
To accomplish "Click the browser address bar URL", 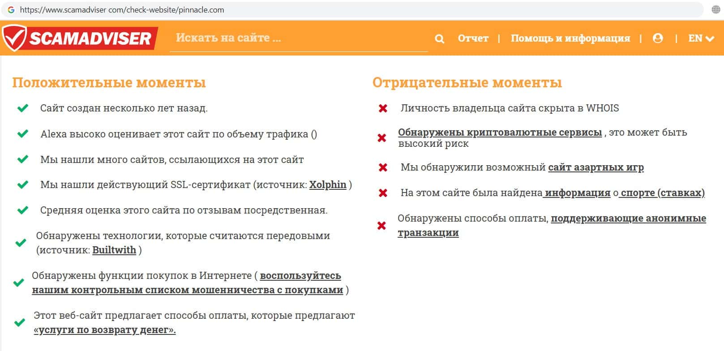I will point(122,10).
